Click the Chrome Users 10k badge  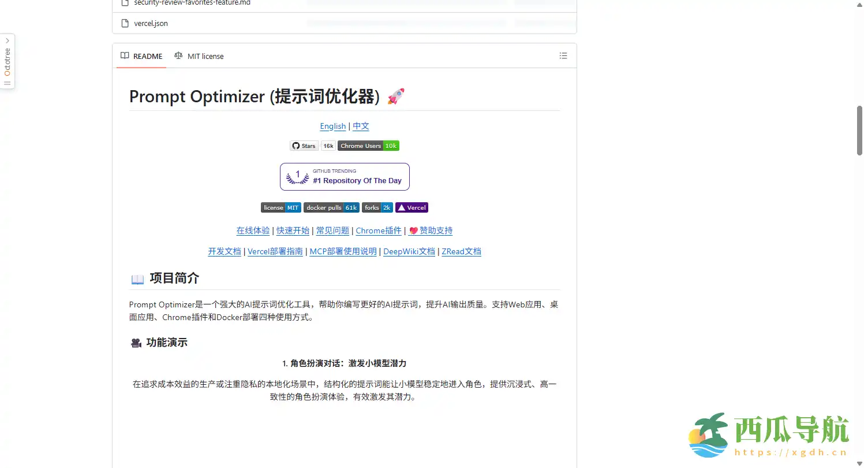(368, 146)
